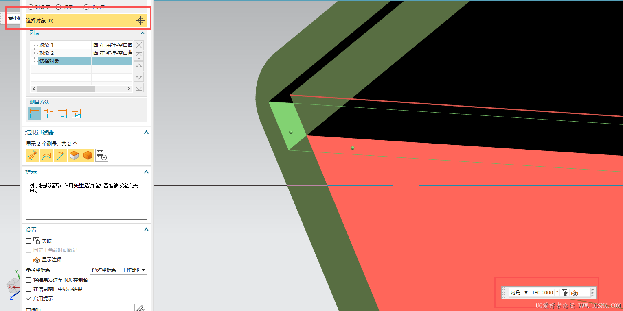The image size is (623, 311).
Task: Click the list scrollbar left arrow
Action: [34, 89]
